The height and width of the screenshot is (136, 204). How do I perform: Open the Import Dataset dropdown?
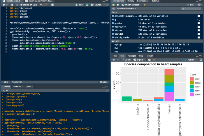[132, 5]
